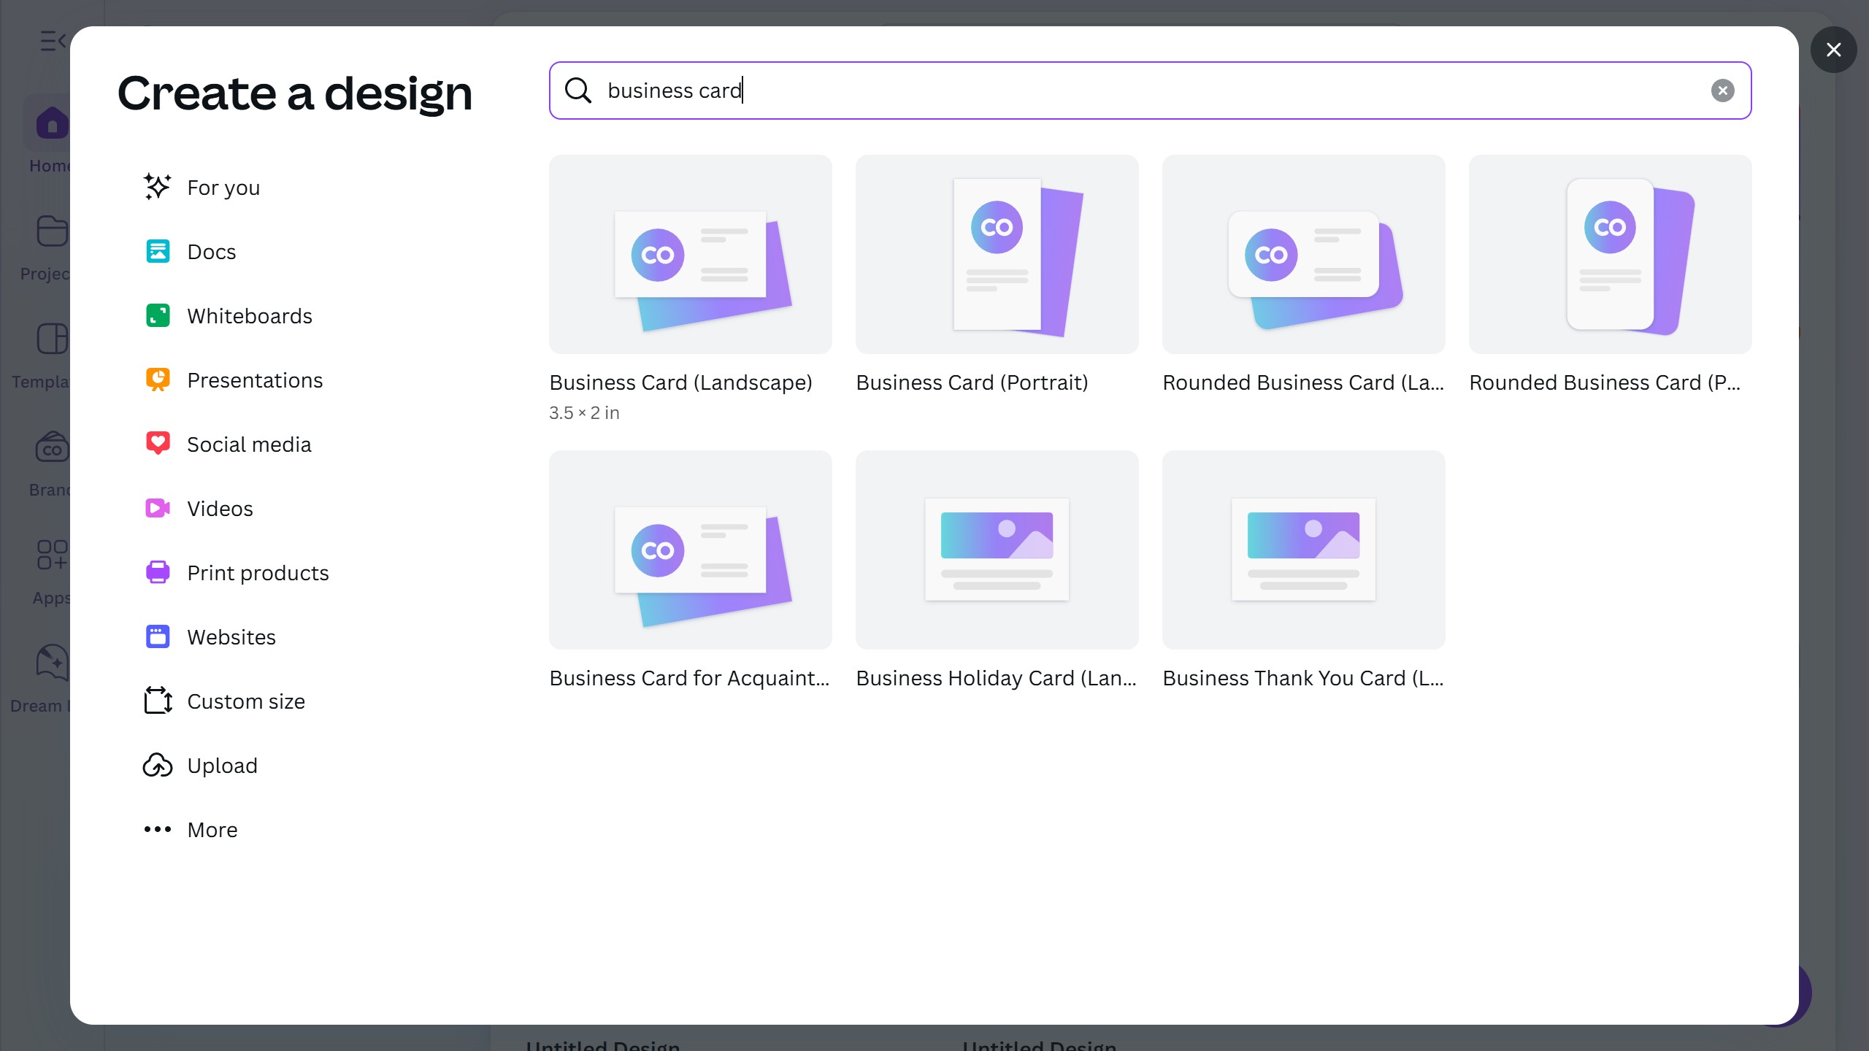This screenshot has width=1869, height=1051.
Task: Pick Business Card (Portrait) thumbnail
Action: (x=997, y=255)
